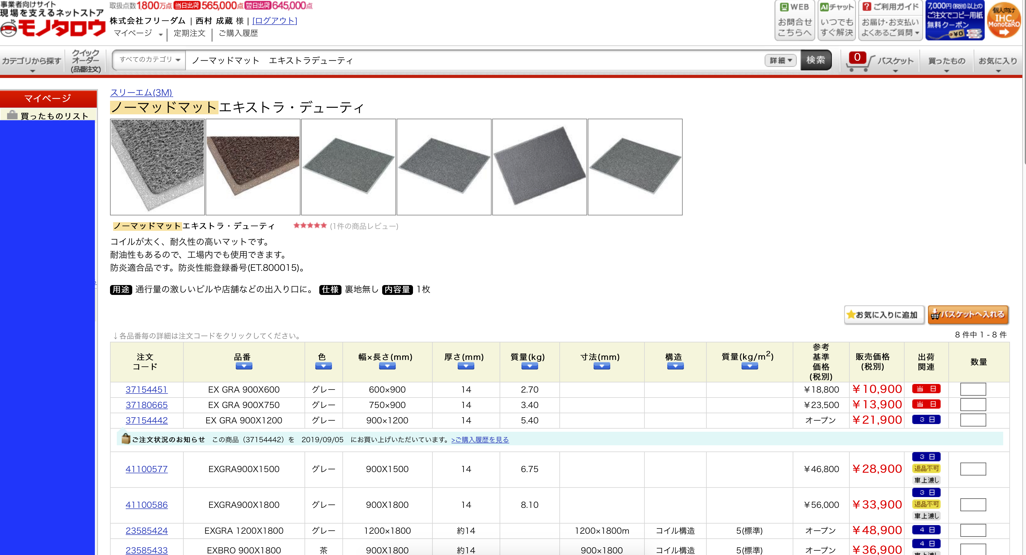
Task: Click the search text field
Action: click(x=474, y=60)
